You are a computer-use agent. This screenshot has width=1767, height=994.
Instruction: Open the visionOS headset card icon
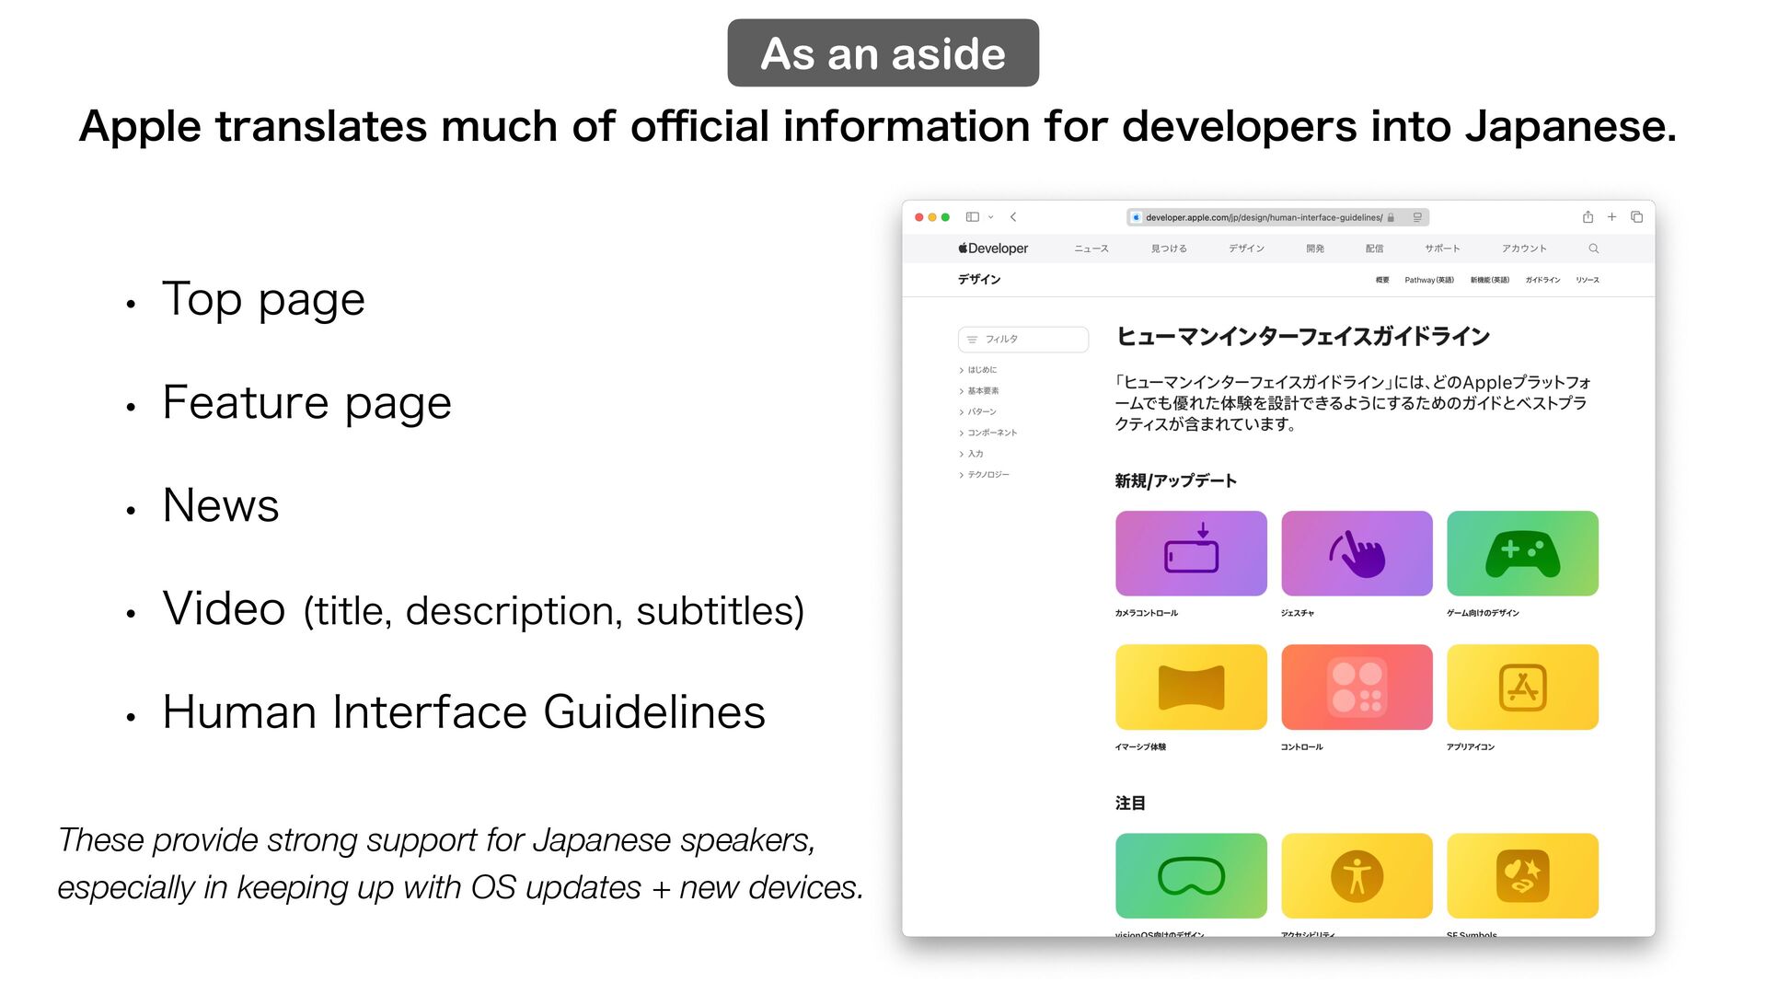(x=1191, y=875)
